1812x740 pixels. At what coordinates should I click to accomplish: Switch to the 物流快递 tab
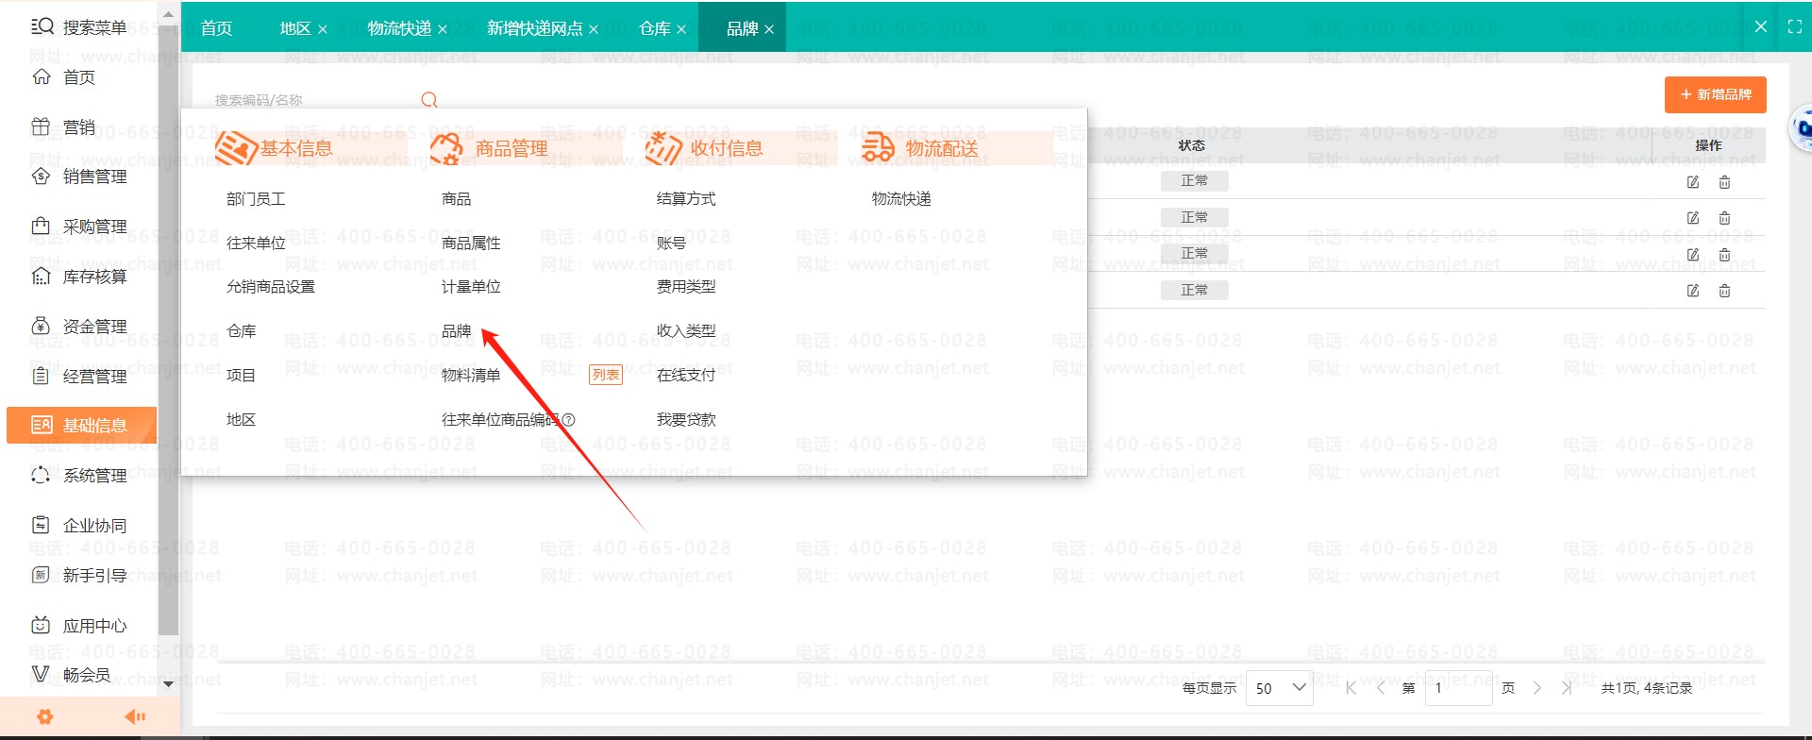[x=399, y=28]
